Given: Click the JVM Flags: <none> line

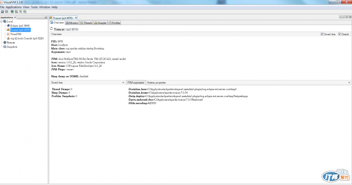Looking at the screenshot, I should point(62,69).
